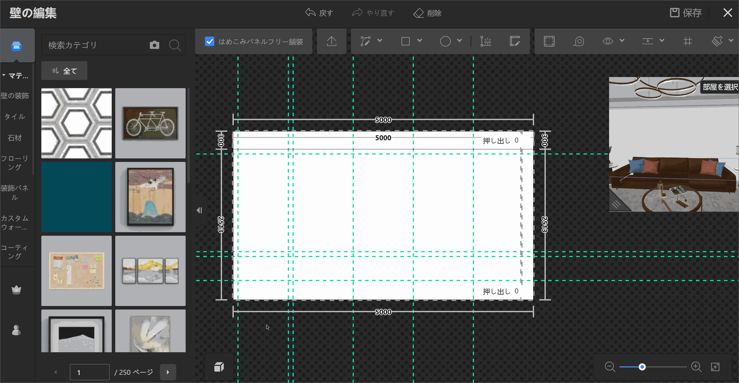The width and height of the screenshot is (739, 383).
Task: Open the crown premium icon
Action: [x=16, y=289]
